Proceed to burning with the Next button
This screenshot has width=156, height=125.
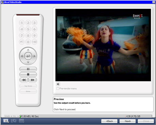click(x=127, y=121)
